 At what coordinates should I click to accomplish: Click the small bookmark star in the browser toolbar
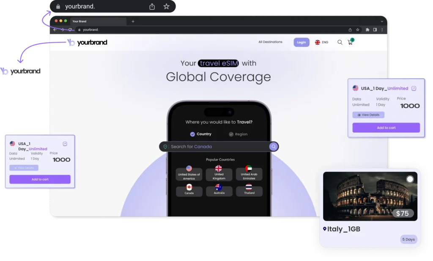coord(358,30)
